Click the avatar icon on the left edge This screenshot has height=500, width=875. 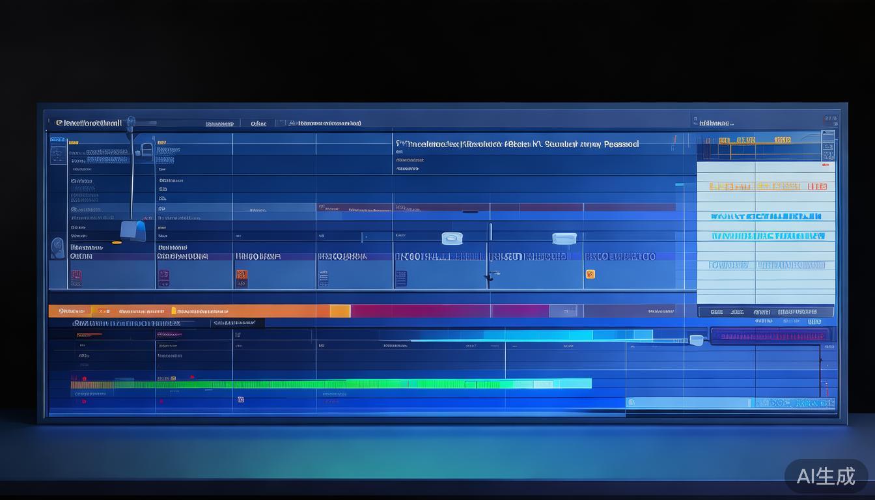pos(57,248)
